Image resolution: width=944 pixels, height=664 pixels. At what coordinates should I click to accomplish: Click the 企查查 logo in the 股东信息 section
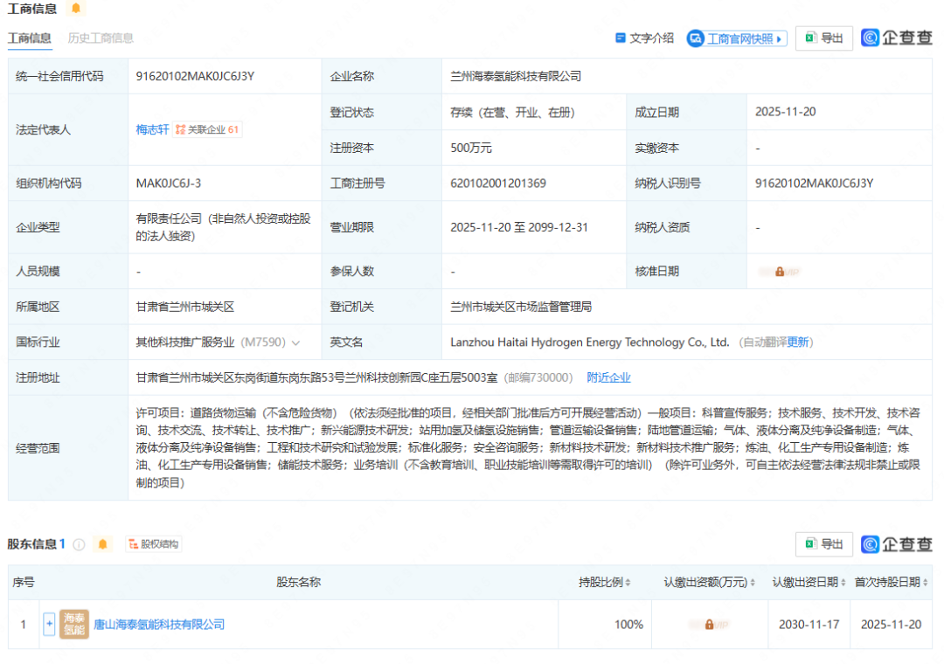pos(896,544)
